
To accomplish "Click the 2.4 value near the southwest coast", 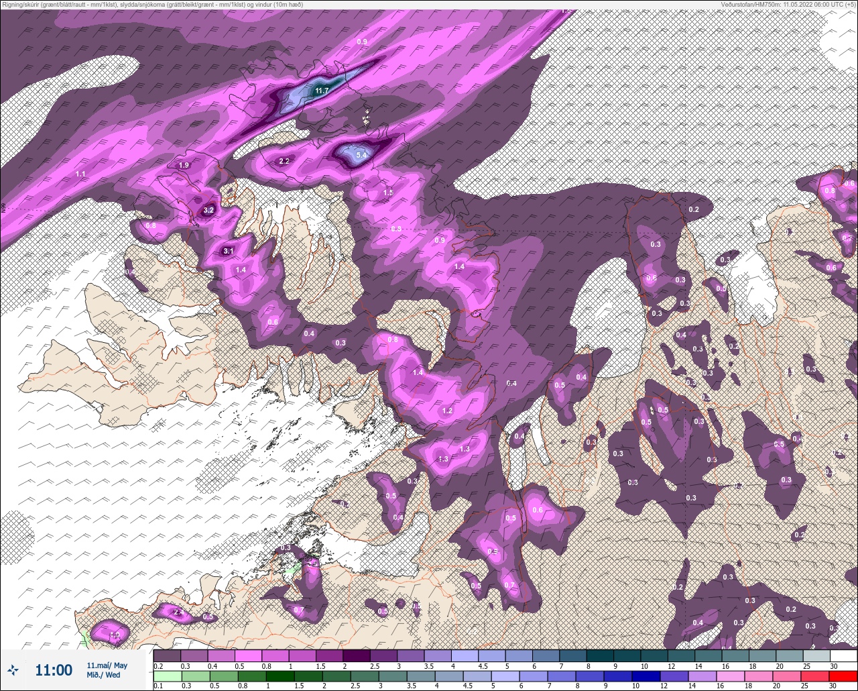I will coord(178,613).
